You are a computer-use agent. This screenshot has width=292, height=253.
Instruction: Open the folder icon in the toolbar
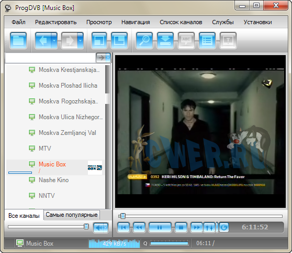[18, 40]
